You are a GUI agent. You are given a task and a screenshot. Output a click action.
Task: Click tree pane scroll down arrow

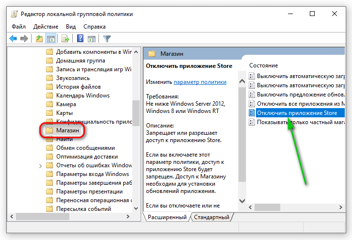(136, 208)
